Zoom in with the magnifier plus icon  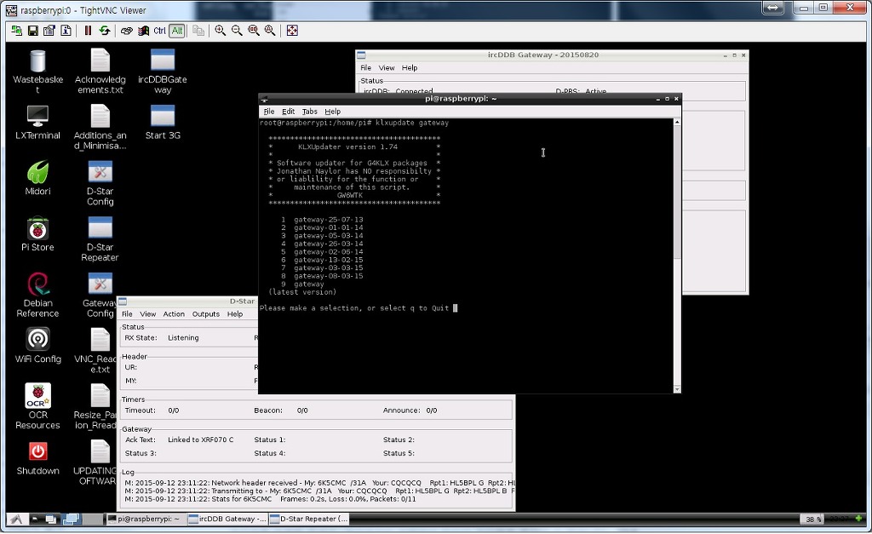click(x=221, y=31)
